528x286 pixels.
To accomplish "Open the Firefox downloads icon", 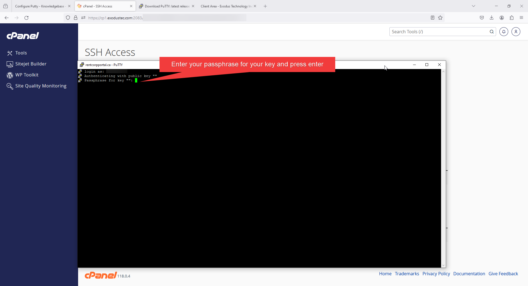I will 491,18.
